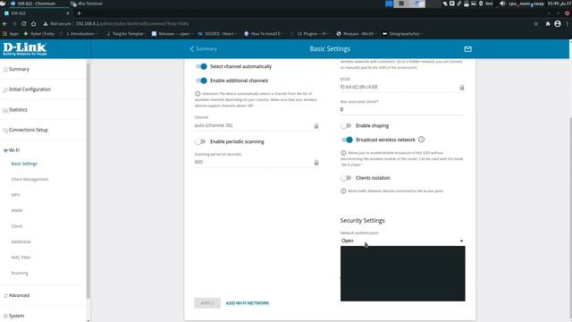Click the browser Back arrow
This screenshot has width=572, height=322.
tap(4, 23)
